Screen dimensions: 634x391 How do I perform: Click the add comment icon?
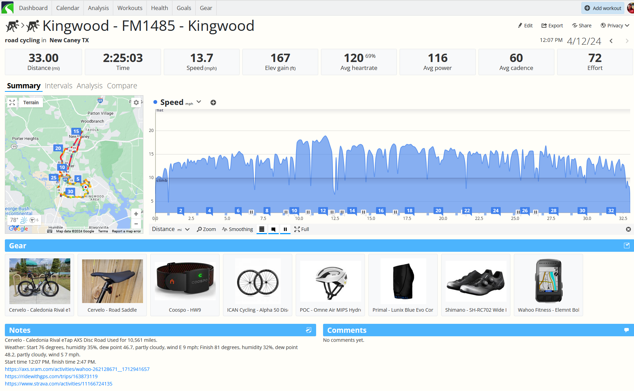pos(626,330)
